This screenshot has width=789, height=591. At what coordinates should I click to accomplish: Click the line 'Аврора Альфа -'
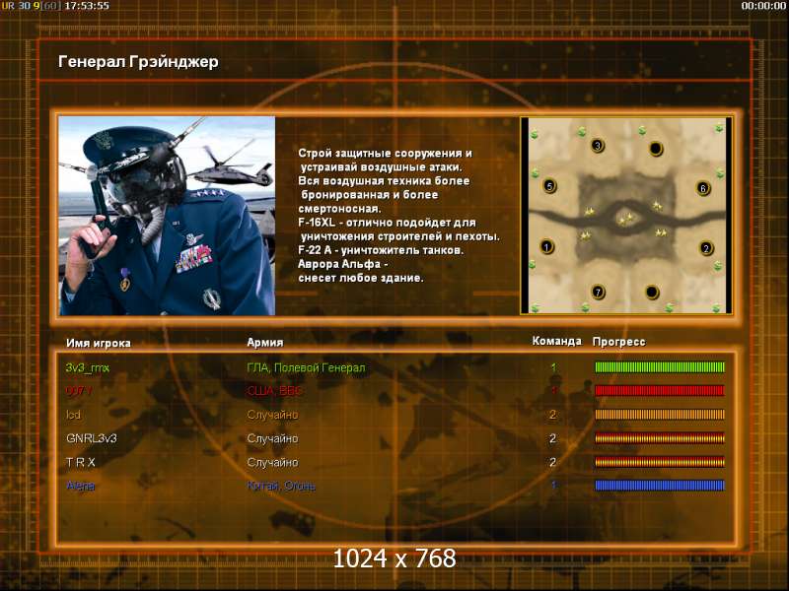coord(342,264)
